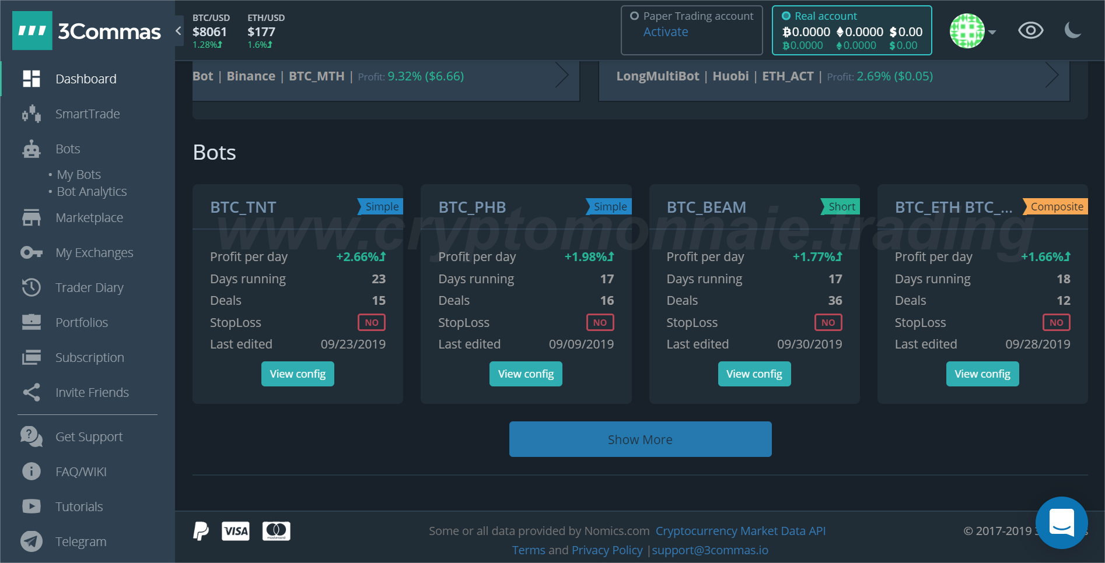Click support@3commas.io email link

click(710, 550)
